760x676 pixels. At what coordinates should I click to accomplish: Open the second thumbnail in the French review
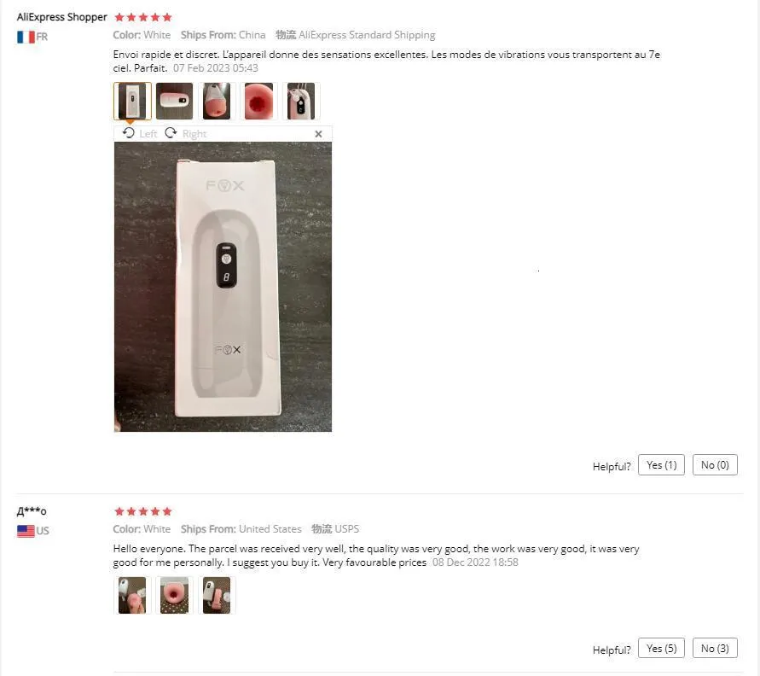pos(174,101)
